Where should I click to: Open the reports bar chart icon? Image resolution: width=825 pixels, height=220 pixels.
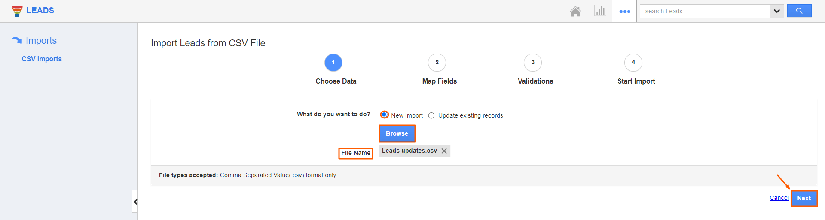pyautogui.click(x=600, y=11)
